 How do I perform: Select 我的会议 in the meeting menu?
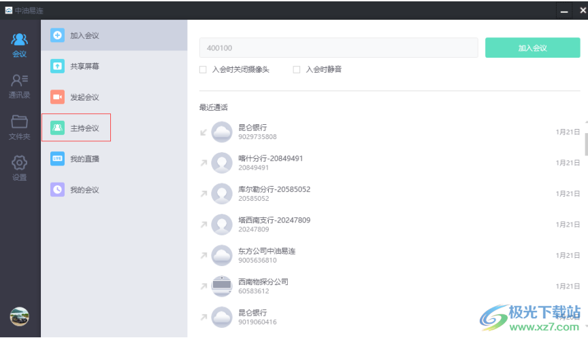pyautogui.click(x=114, y=189)
